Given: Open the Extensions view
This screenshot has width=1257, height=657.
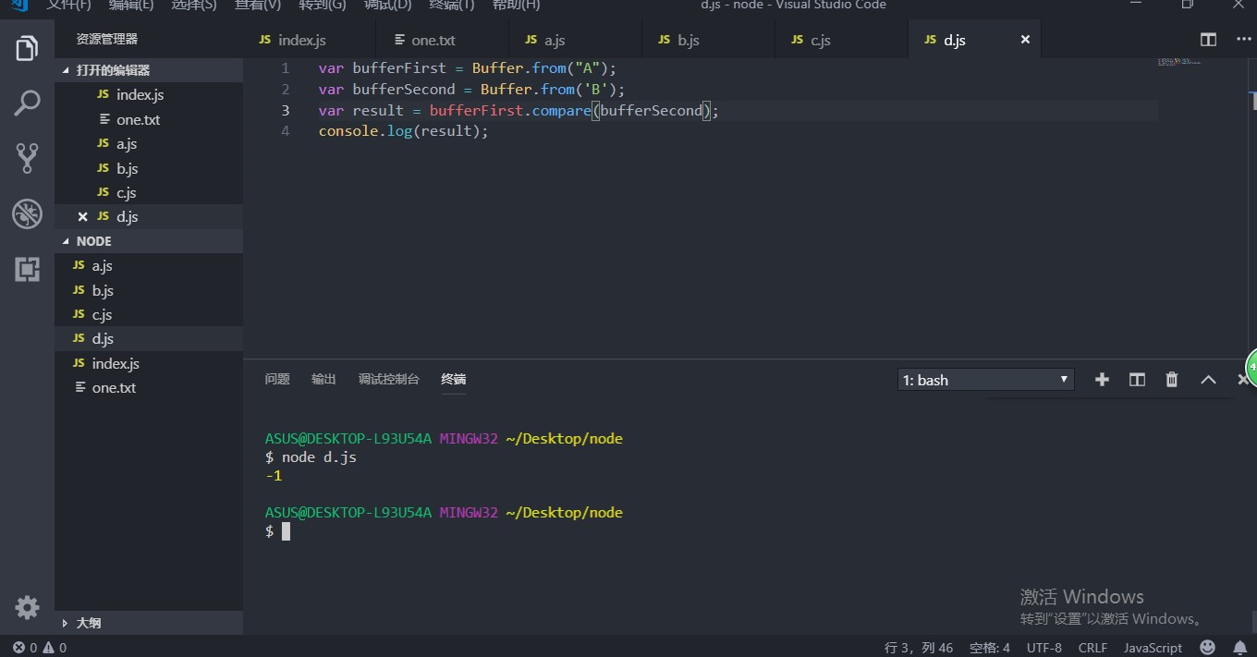Looking at the screenshot, I should (x=27, y=269).
